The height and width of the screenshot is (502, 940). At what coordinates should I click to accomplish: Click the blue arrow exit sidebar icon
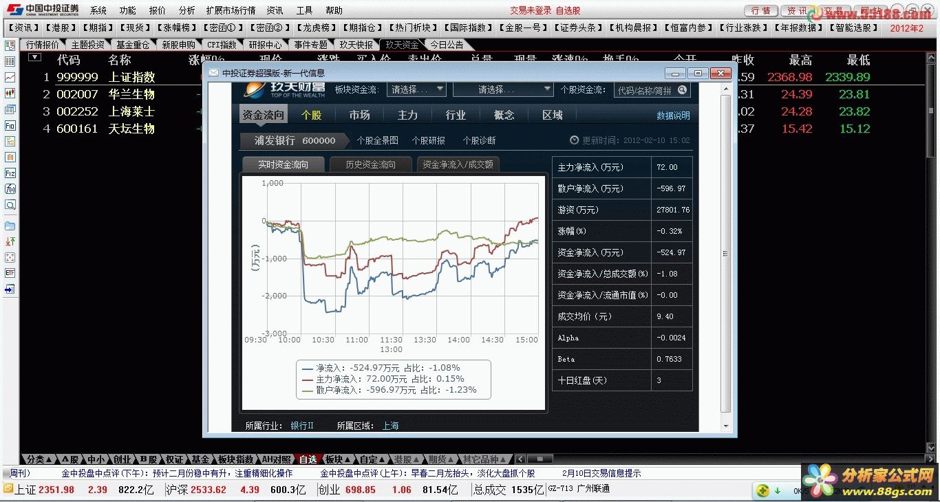click(x=10, y=290)
